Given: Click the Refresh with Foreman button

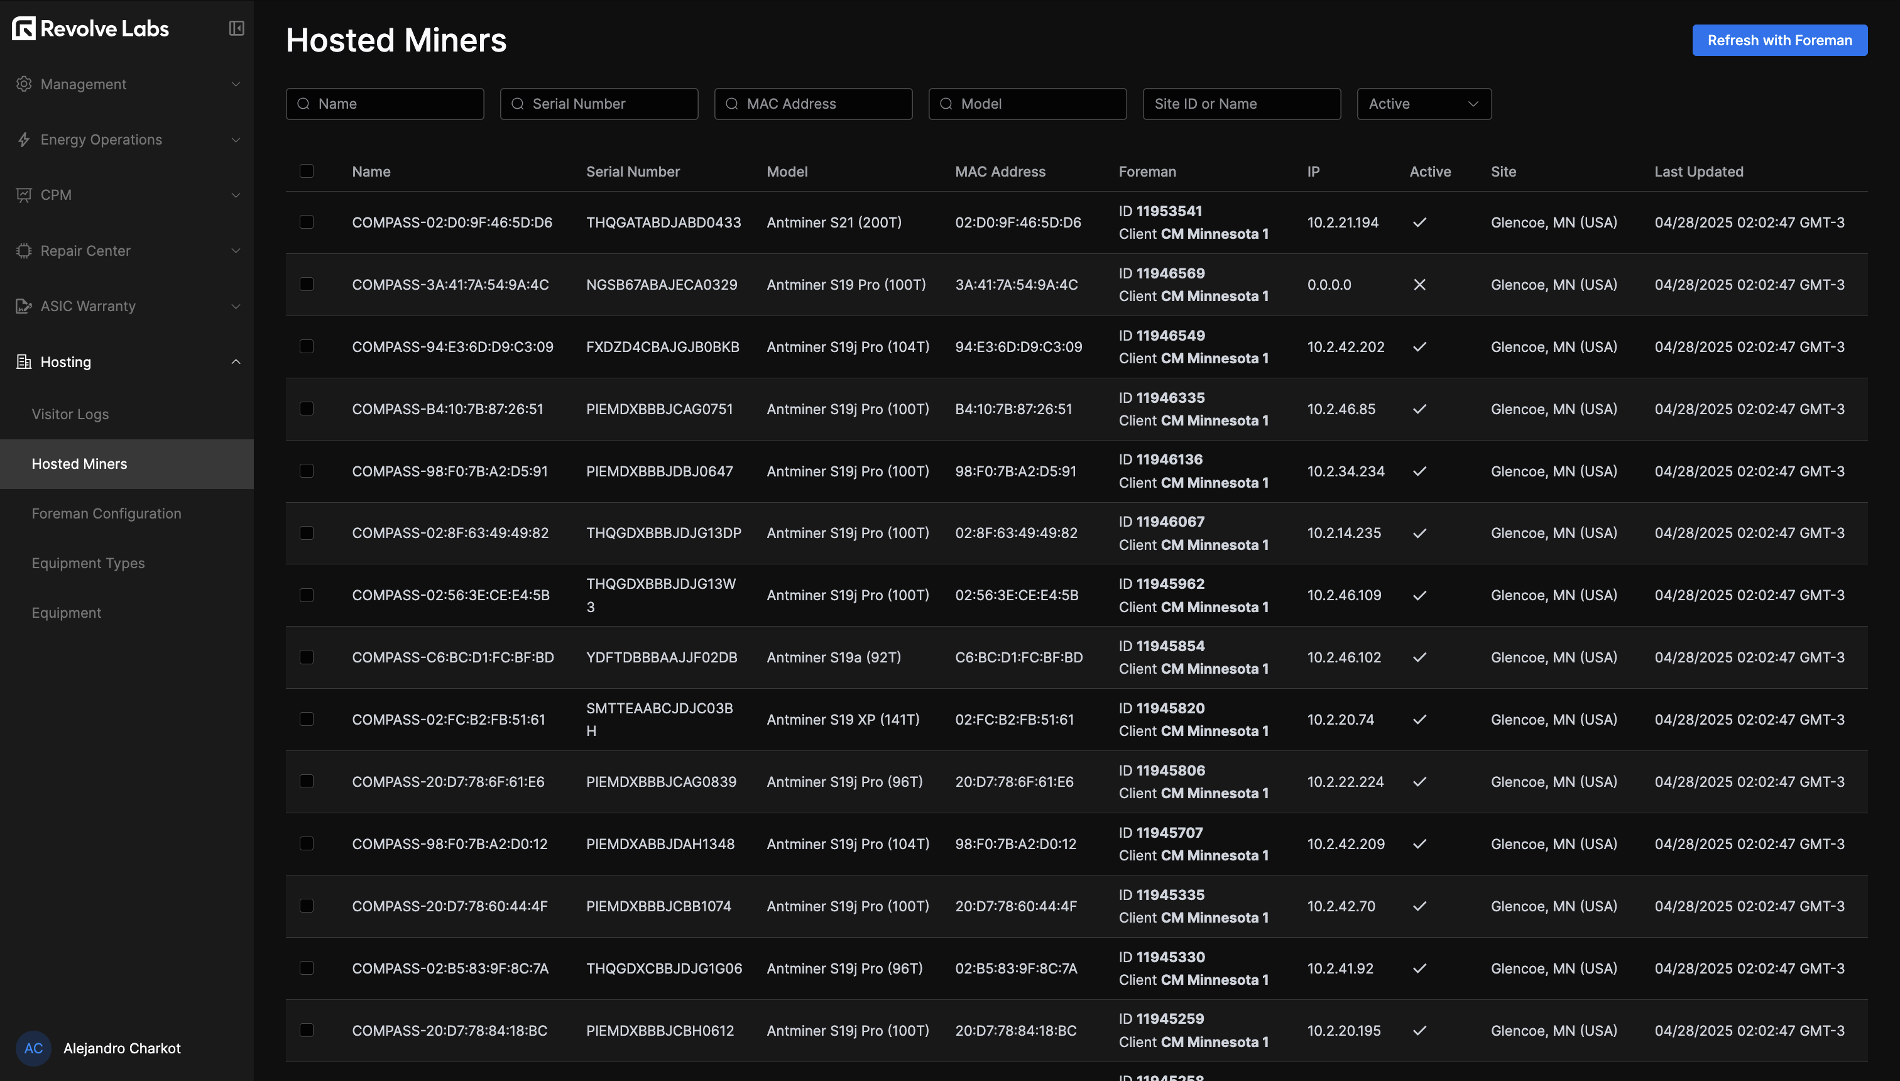Looking at the screenshot, I should [1779, 40].
